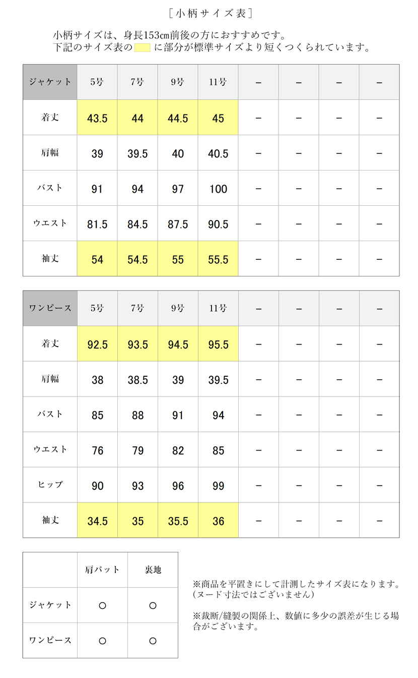
Task: Click the 小柄サイズ表 title text
Action: (x=208, y=13)
